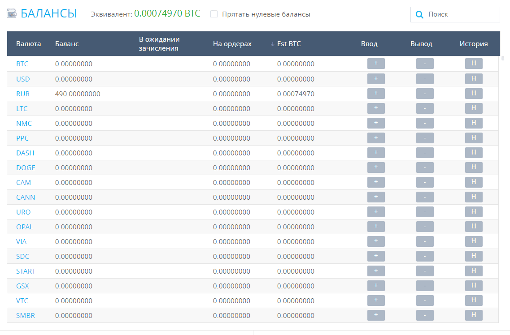
Task: Enable the hide zero balances checkbox
Action: [x=214, y=14]
